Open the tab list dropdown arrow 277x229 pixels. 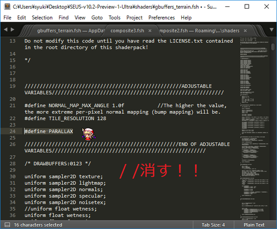271,29
